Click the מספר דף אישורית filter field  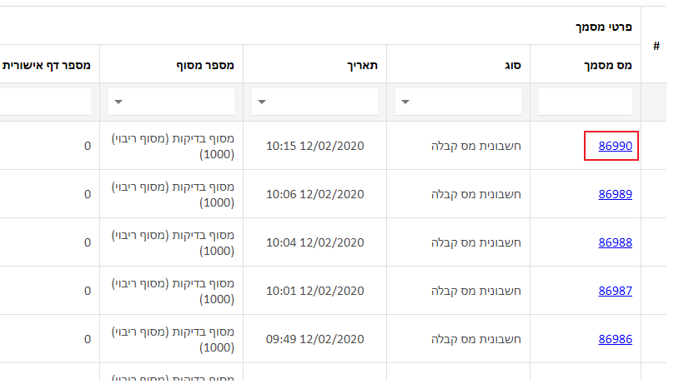click(45, 102)
